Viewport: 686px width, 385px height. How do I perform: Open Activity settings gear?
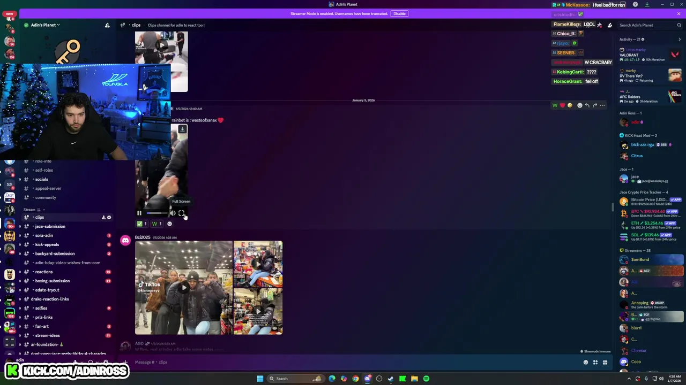click(x=643, y=39)
